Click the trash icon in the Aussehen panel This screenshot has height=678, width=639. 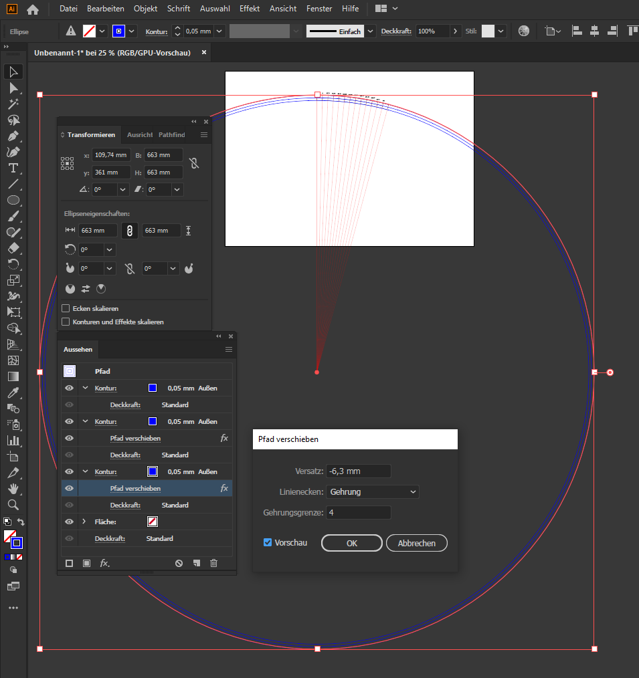(x=213, y=563)
